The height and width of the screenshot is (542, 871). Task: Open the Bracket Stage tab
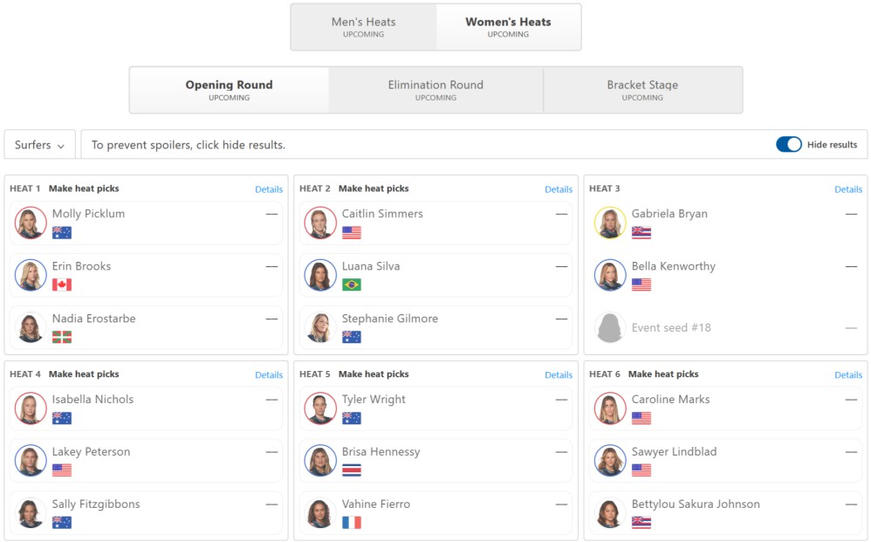pos(642,90)
